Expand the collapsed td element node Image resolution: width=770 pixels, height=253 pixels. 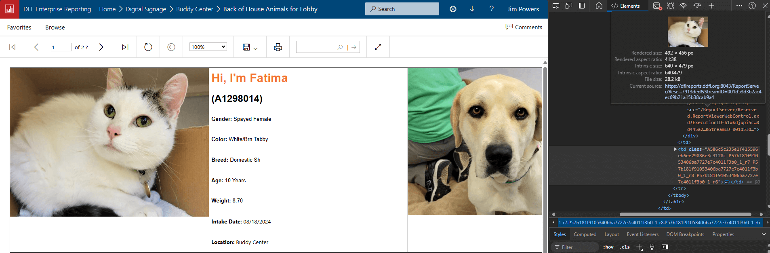tap(675, 149)
